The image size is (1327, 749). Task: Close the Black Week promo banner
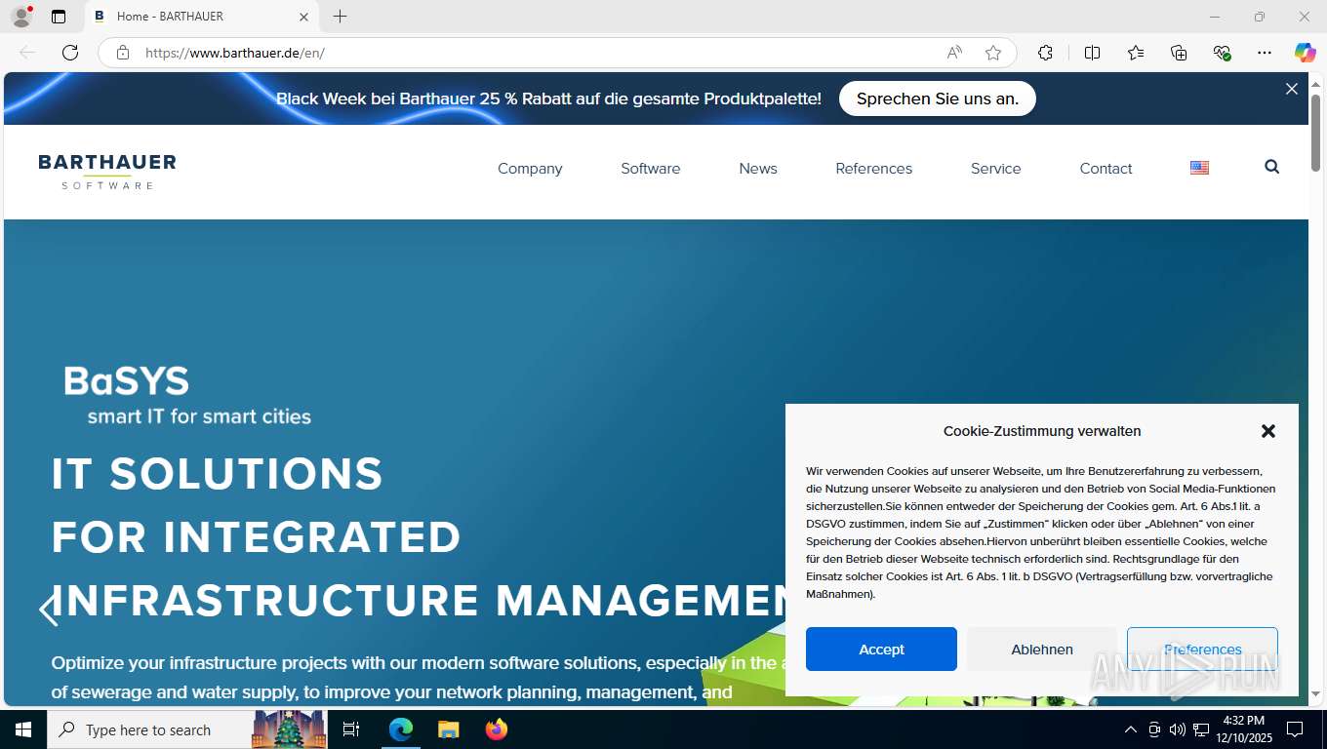[1292, 89]
